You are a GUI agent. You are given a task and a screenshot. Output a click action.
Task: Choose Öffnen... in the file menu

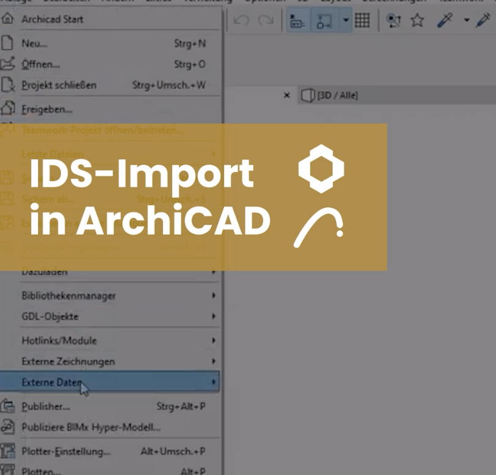110,64
